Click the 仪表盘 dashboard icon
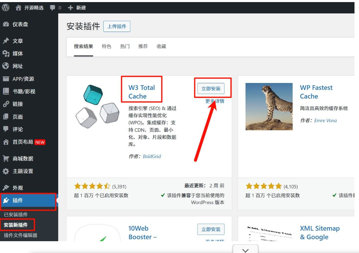The height and width of the screenshot is (253, 359). point(6,24)
